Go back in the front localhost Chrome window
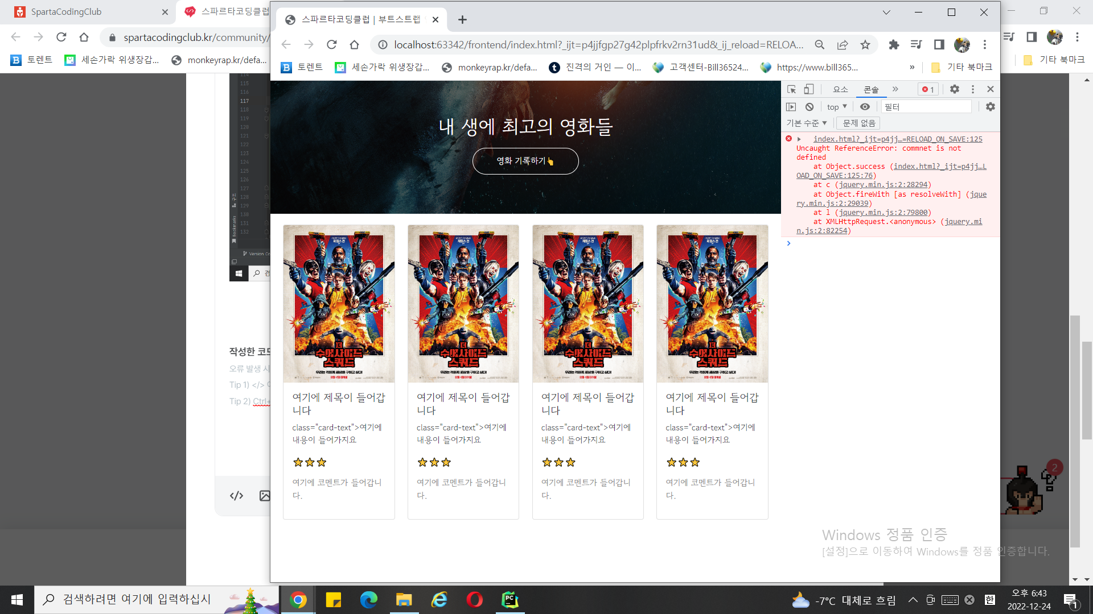1093x614 pixels. pos(286,45)
